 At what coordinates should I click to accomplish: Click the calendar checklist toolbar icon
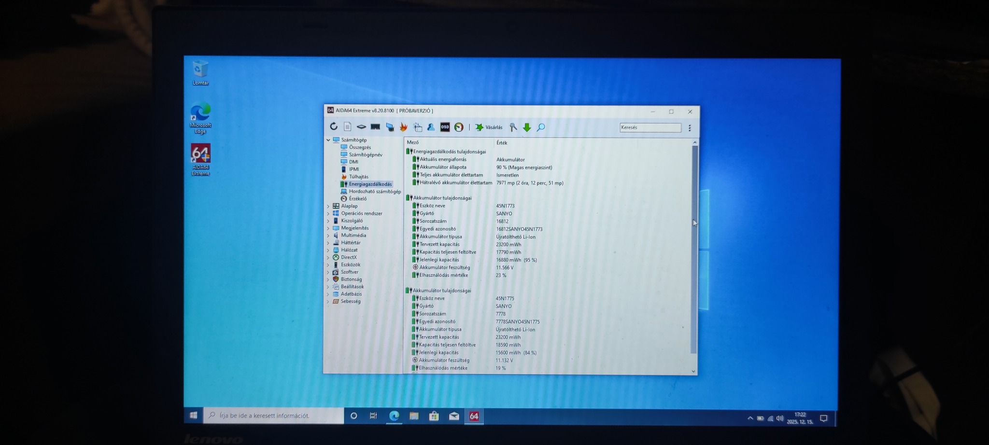click(x=418, y=127)
